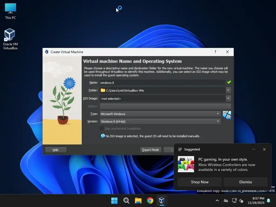276x207 pixels.
Task: Select the ISO Image not selected field
Action: (163, 99)
